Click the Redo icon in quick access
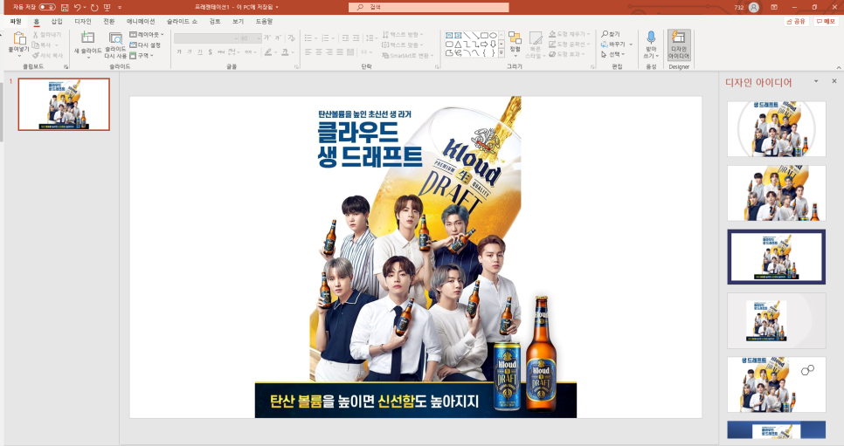Image resolution: width=844 pixels, height=446 pixels. pos(94,8)
